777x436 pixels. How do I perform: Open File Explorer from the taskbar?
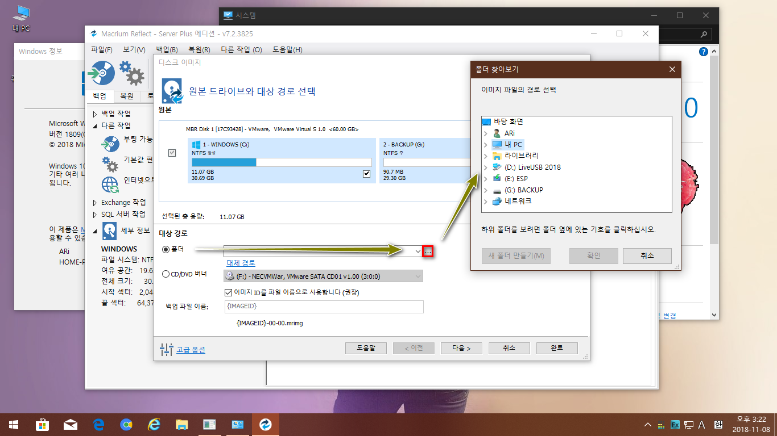pos(182,424)
